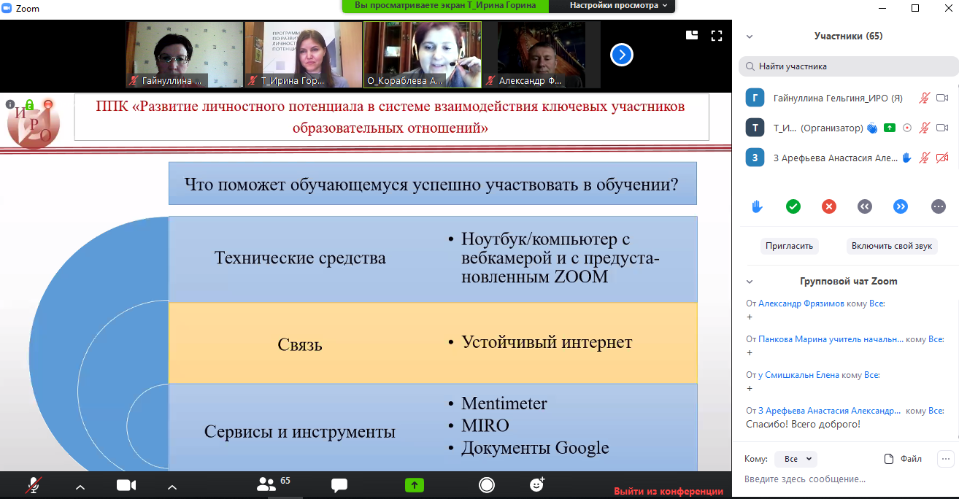
Task: Open video options arrow next to camera
Action: coord(172,487)
